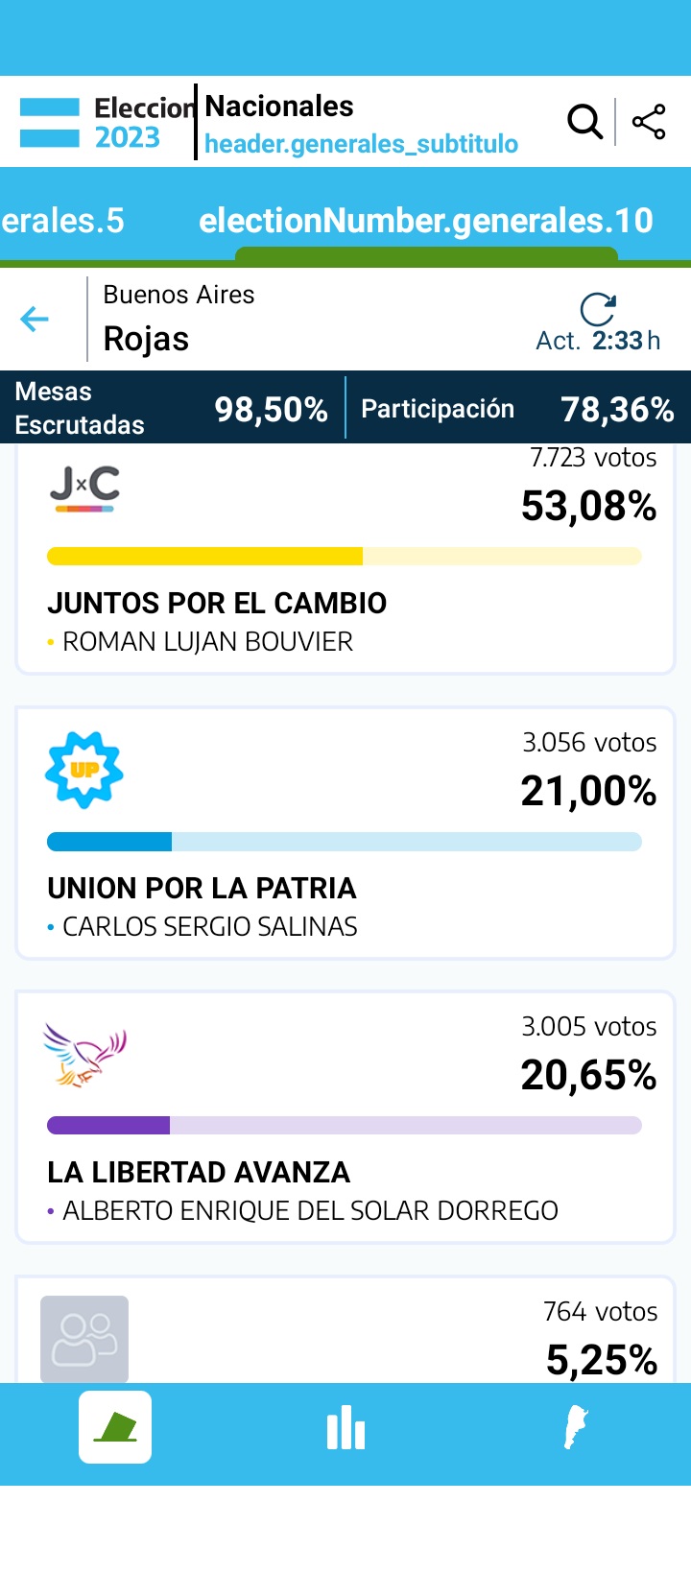Open the bar chart view icon
Viewport: 691px width, 1574px height.
pos(345,1428)
